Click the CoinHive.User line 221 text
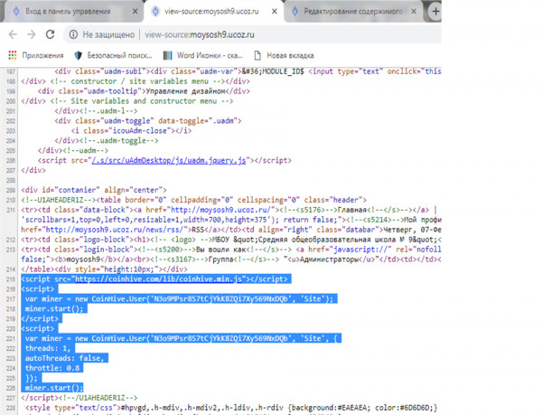Image resolution: width=542 pixels, height=415 pixels. click(x=183, y=338)
